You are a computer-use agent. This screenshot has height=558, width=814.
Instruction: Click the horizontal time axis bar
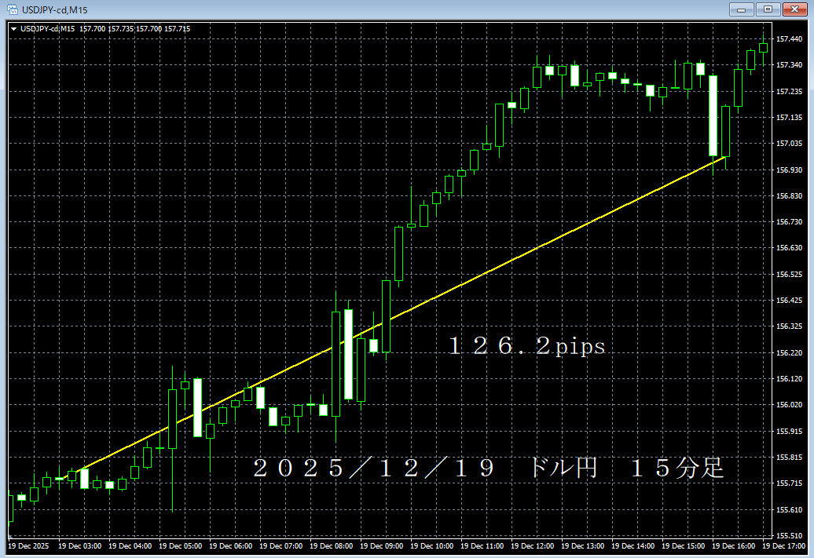393,545
